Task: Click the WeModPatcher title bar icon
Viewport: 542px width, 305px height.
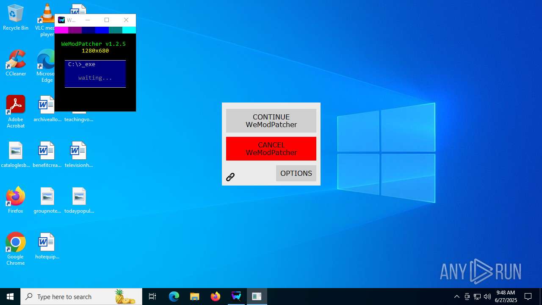Action: pos(61,20)
